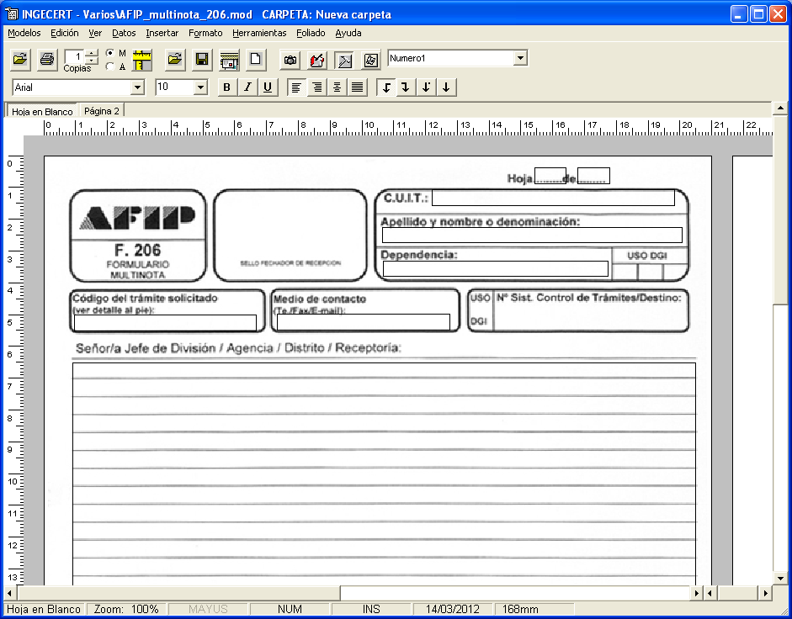Click the date 14/03/2012 in the status bar
The image size is (792, 619).
(453, 610)
